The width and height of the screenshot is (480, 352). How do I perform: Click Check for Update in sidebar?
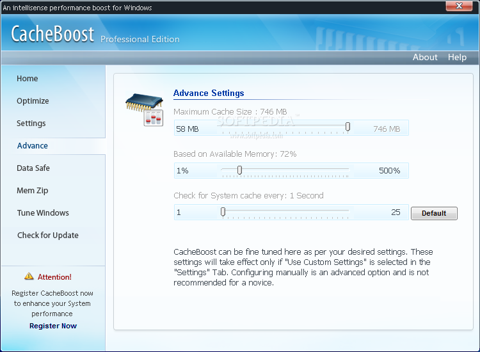48,235
